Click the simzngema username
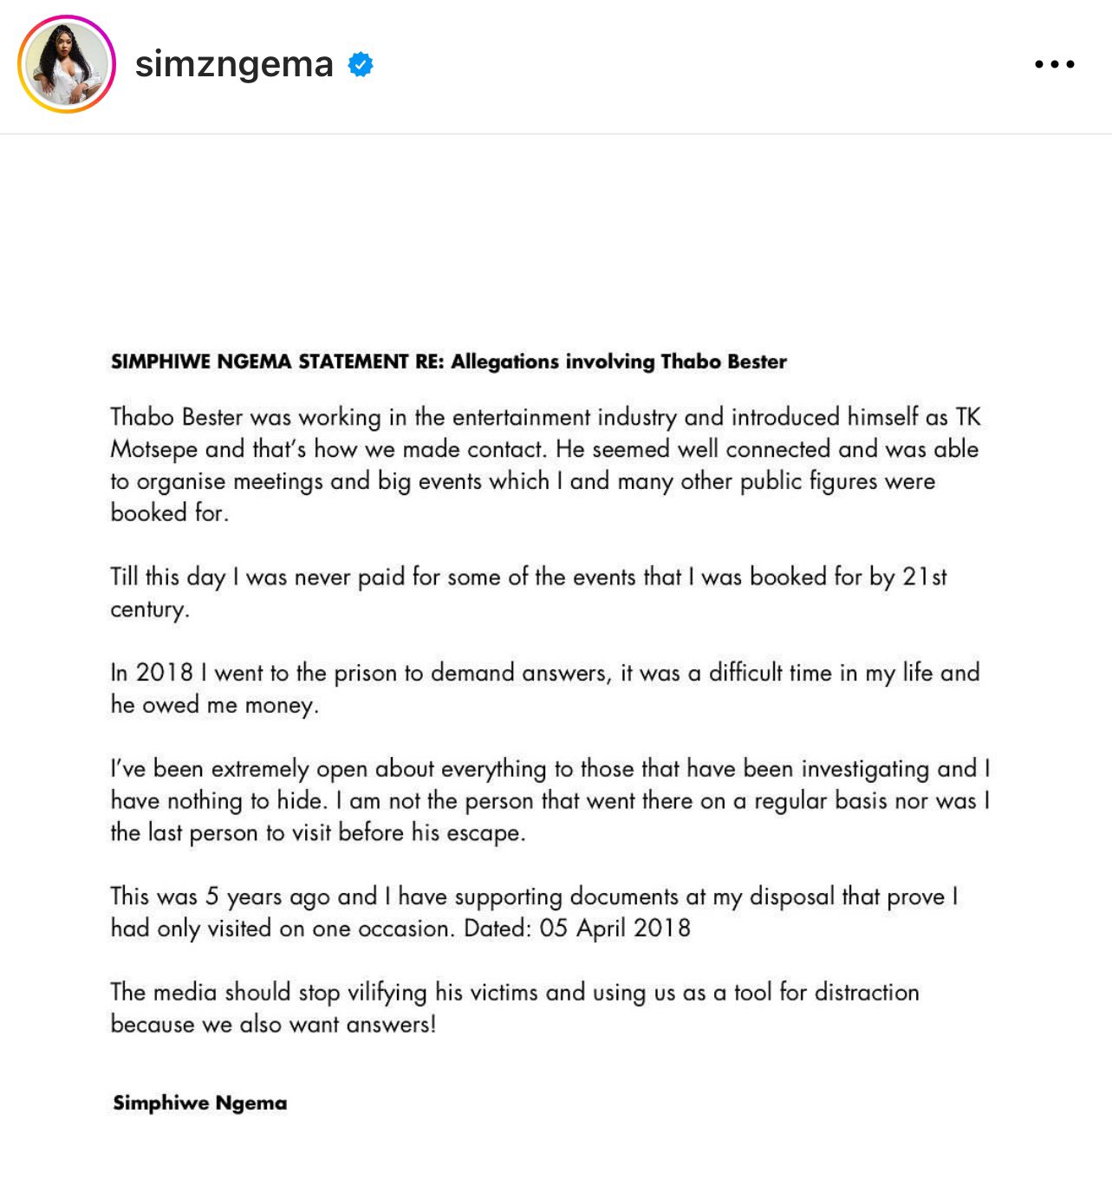This screenshot has height=1180, width=1112. (x=234, y=64)
